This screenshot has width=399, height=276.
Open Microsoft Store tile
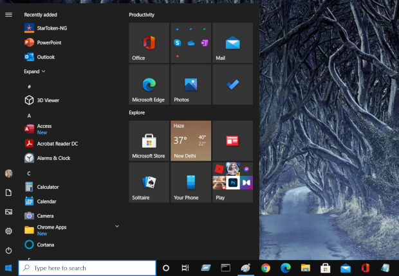click(x=149, y=141)
